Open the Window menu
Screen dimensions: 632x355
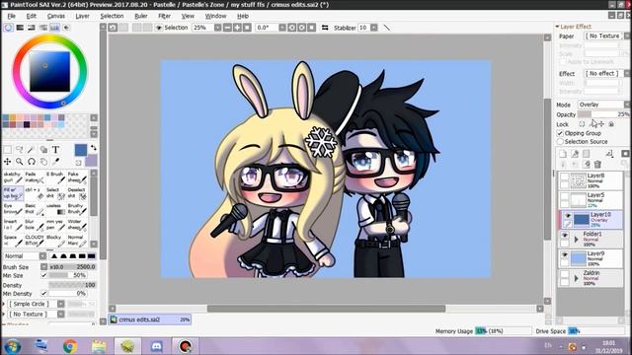click(x=215, y=16)
